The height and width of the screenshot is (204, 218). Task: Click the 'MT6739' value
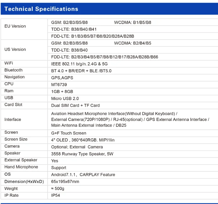coord(59,85)
